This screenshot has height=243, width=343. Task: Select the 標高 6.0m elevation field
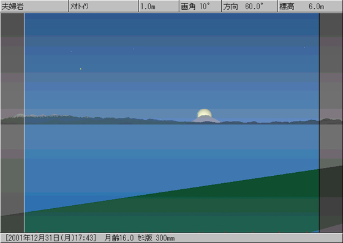[x=310, y=6]
